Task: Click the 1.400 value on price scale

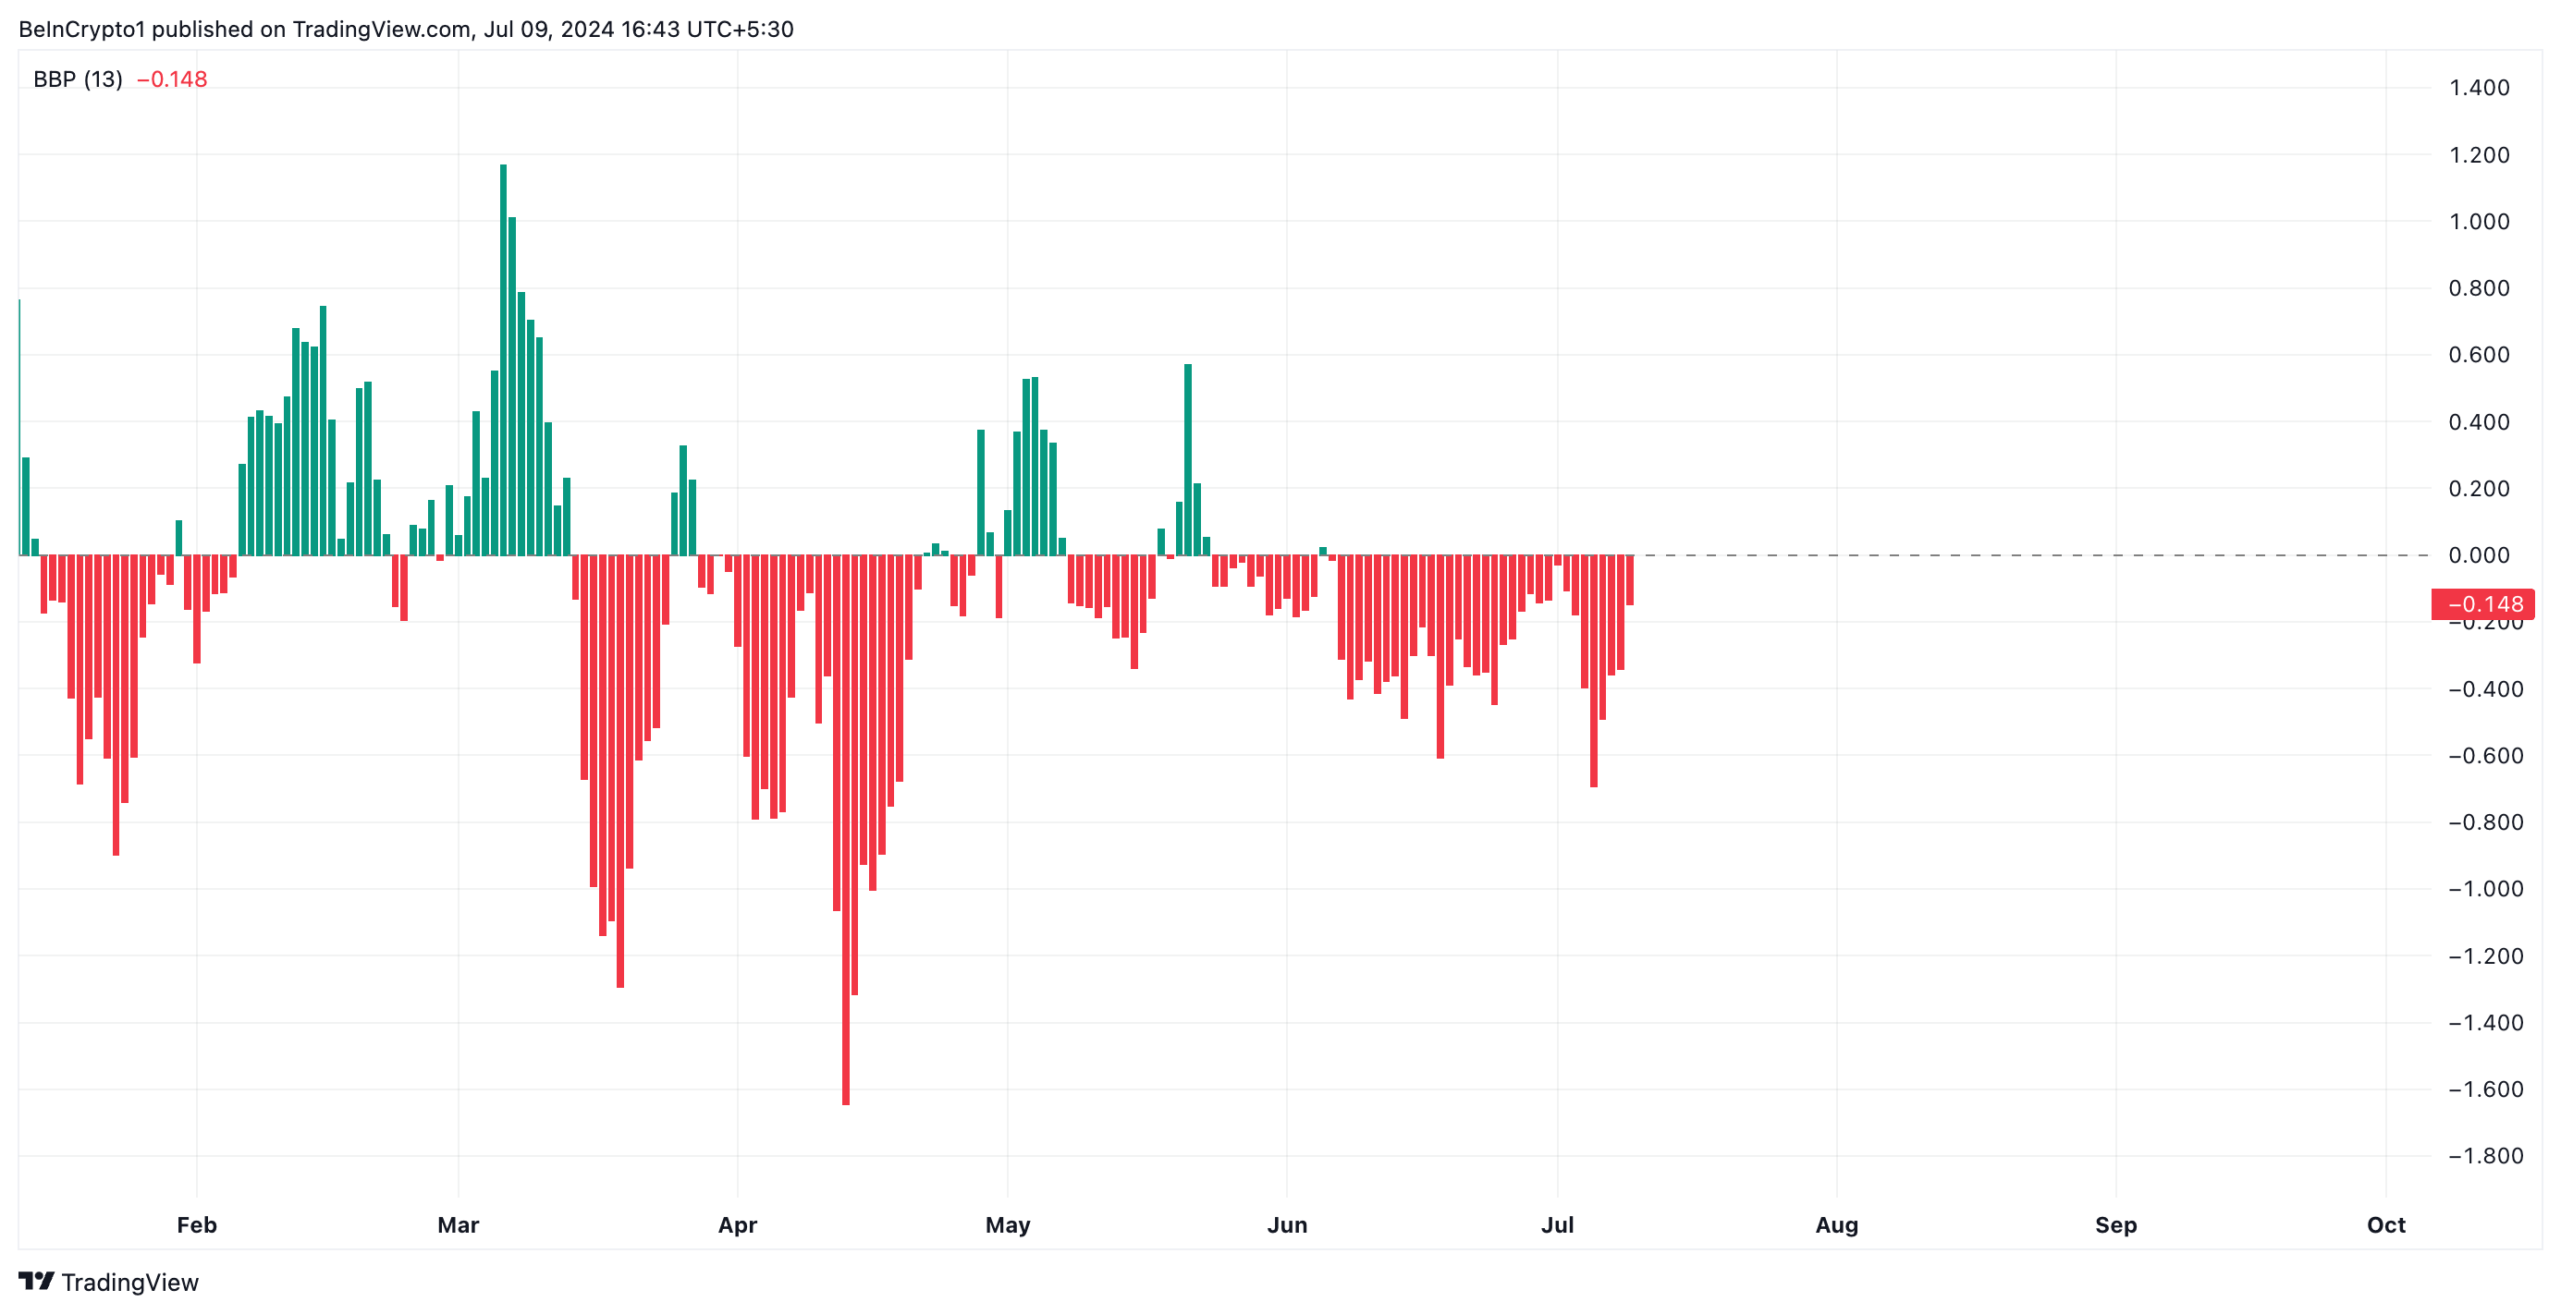Action: (2479, 88)
